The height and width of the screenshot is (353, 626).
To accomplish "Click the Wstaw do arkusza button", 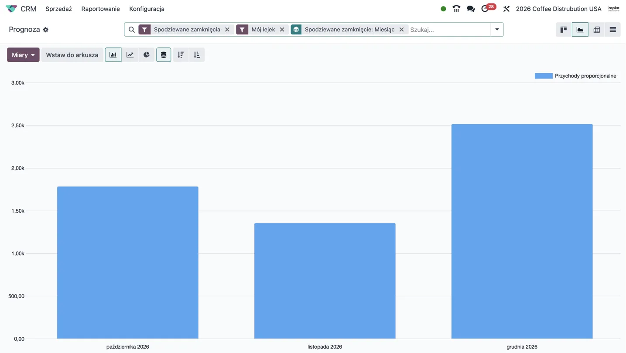I will coord(72,55).
